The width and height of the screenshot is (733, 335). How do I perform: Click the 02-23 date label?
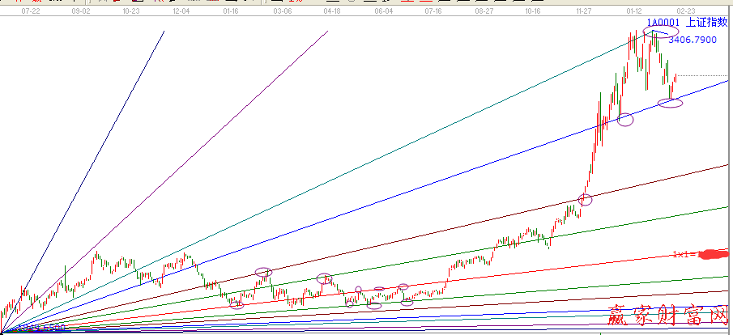(685, 12)
